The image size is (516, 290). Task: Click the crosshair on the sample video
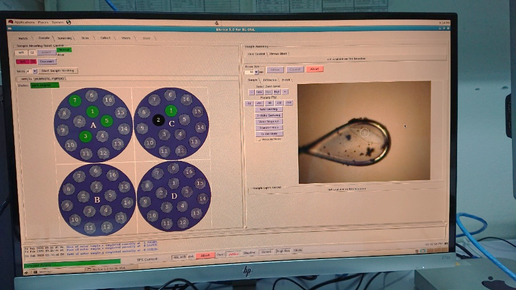(364, 132)
